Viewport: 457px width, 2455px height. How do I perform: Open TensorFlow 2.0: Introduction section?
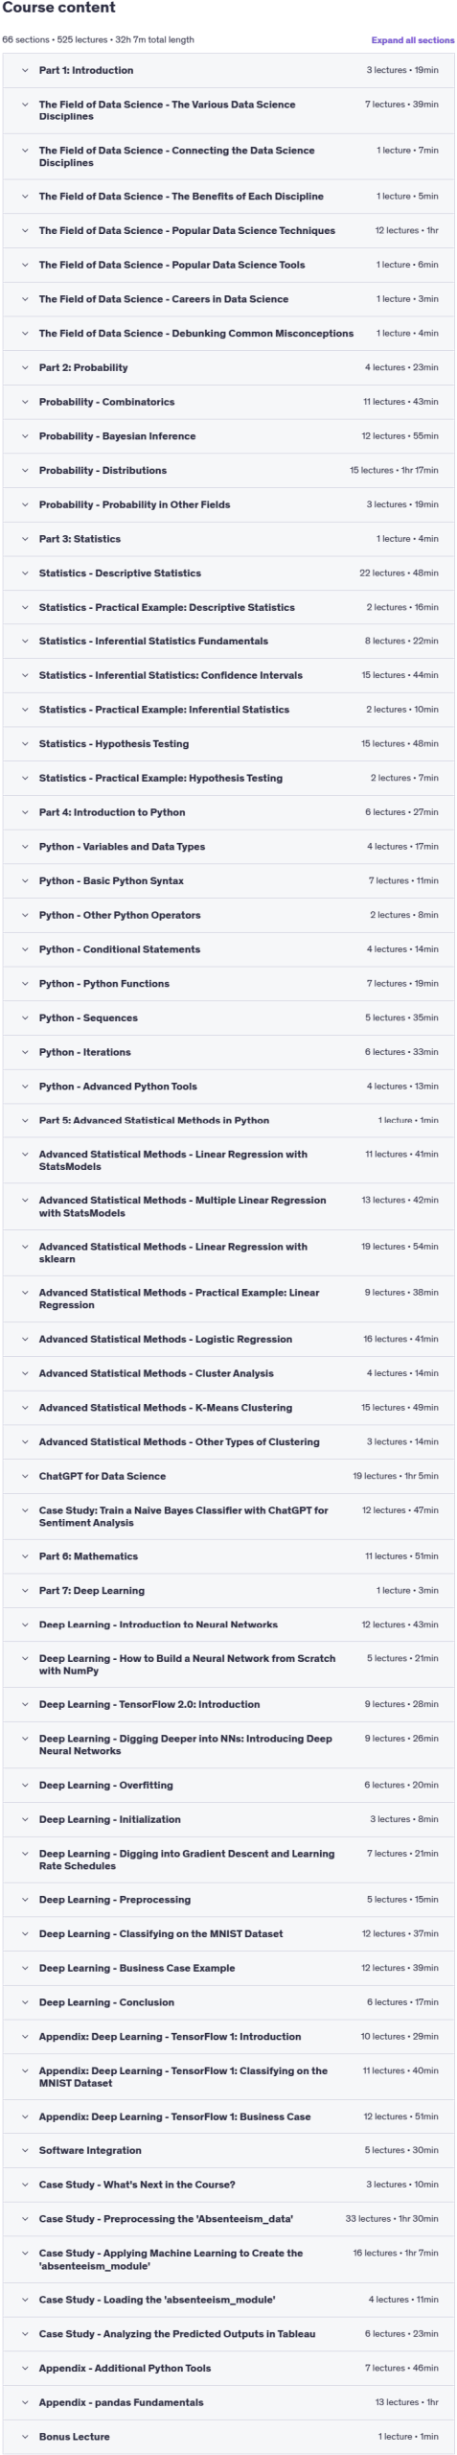(x=228, y=1705)
